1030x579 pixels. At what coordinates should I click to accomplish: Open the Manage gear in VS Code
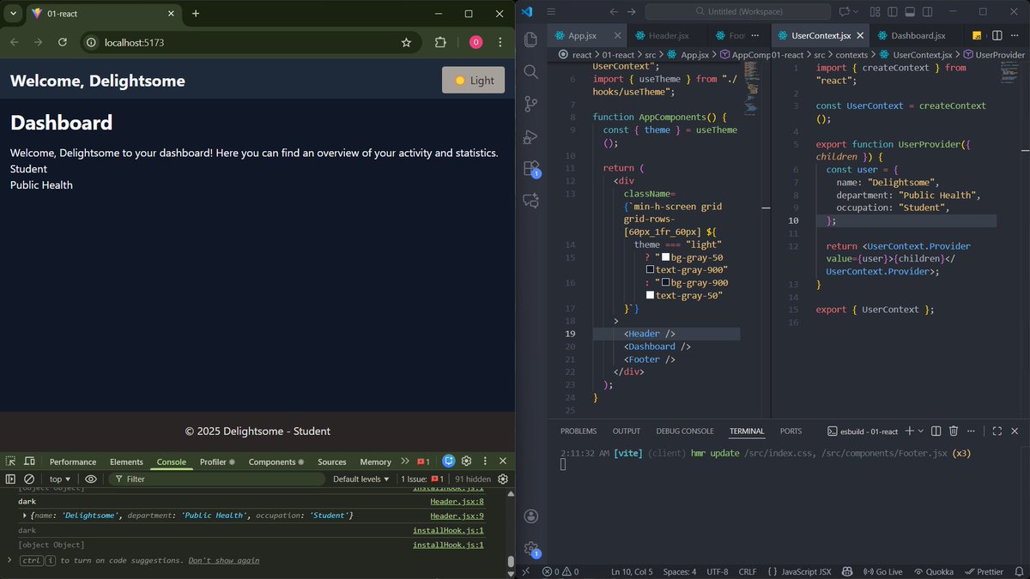point(530,548)
